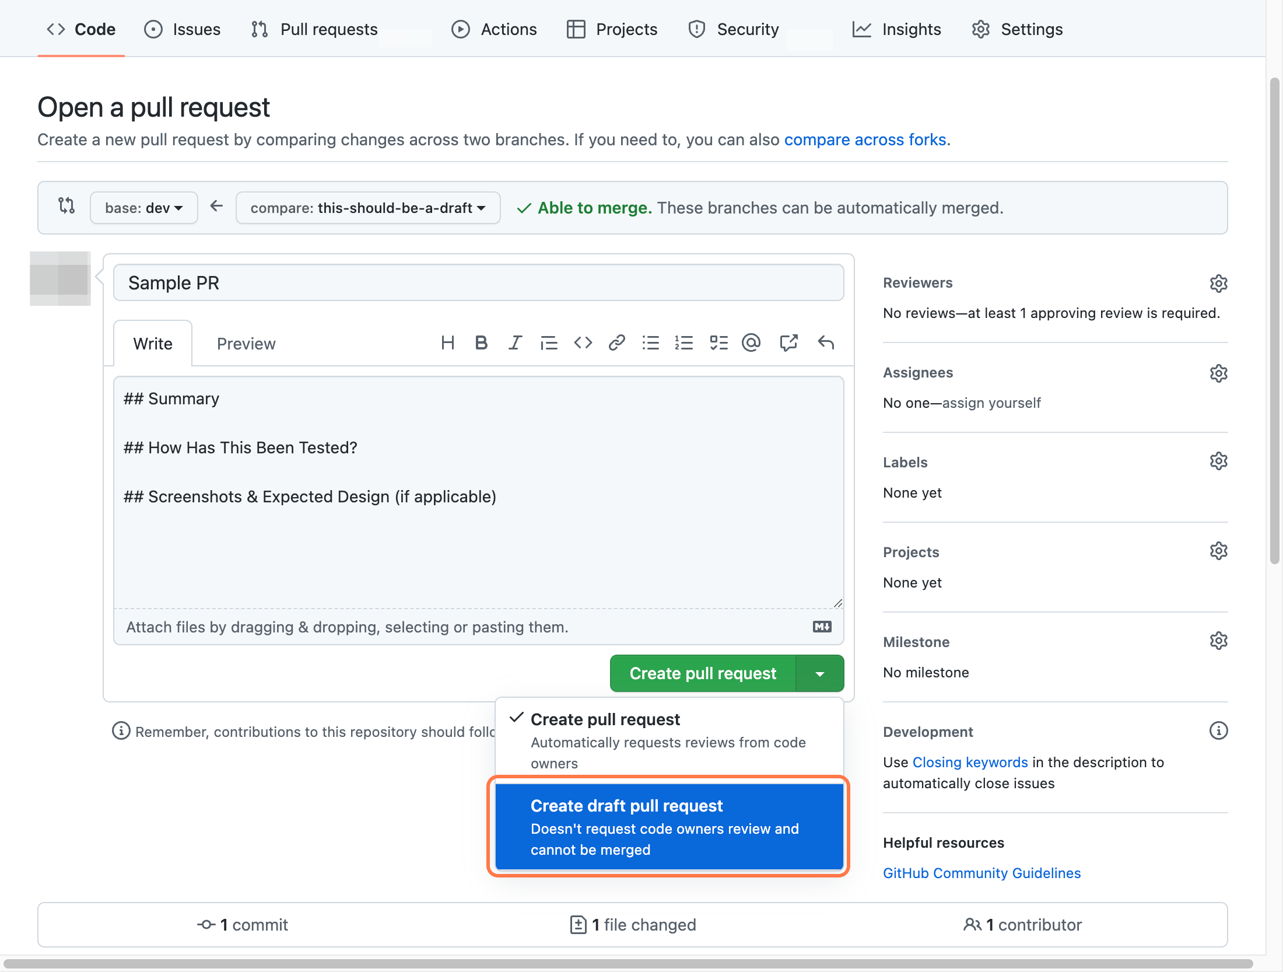
Task: Open the Labels gear settings
Action: [x=1218, y=461]
